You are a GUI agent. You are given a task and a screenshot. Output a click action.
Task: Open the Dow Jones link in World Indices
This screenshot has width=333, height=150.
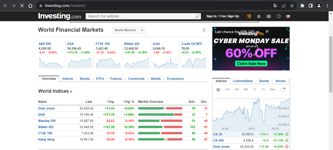point(47,109)
